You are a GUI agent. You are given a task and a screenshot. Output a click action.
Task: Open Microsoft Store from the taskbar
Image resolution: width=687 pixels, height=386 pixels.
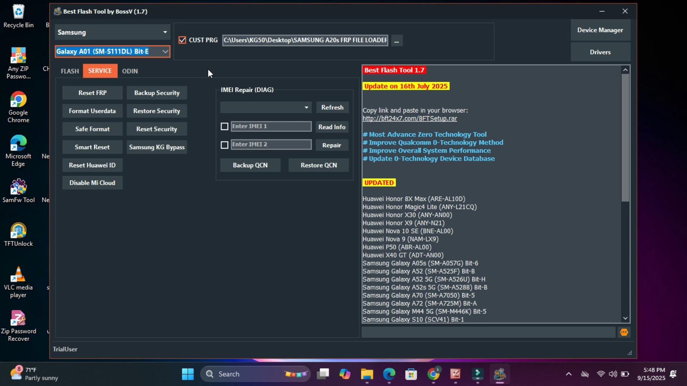pyautogui.click(x=411, y=374)
